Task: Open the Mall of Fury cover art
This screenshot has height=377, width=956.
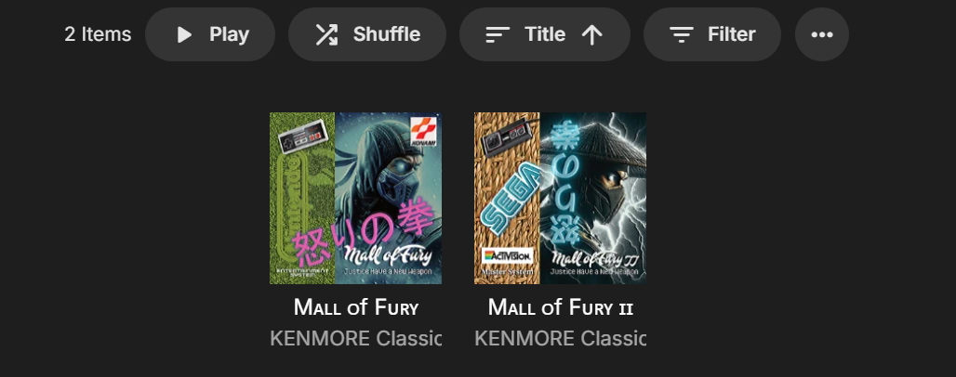Action: 355,198
